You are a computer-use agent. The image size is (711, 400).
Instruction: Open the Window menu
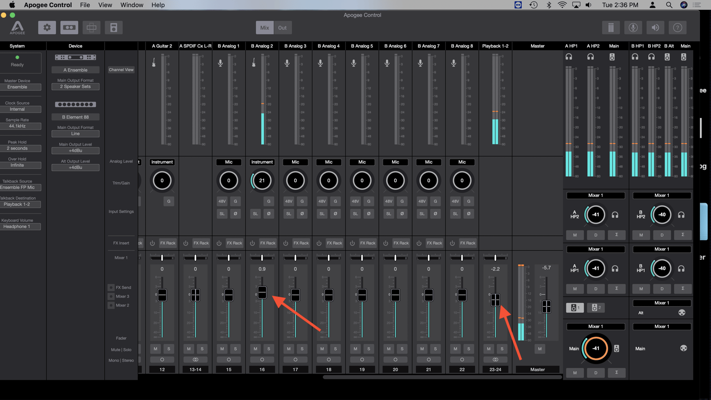tap(131, 5)
